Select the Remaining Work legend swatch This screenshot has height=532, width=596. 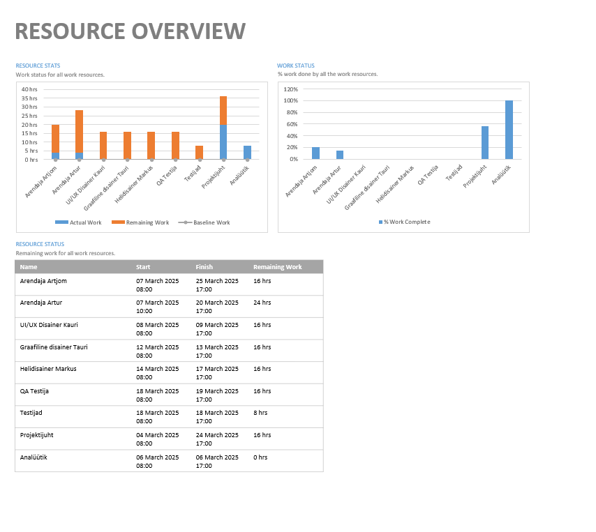118,222
